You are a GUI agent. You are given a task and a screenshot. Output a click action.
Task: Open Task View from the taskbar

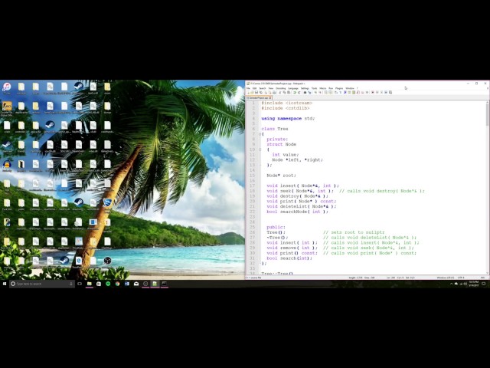click(x=80, y=284)
